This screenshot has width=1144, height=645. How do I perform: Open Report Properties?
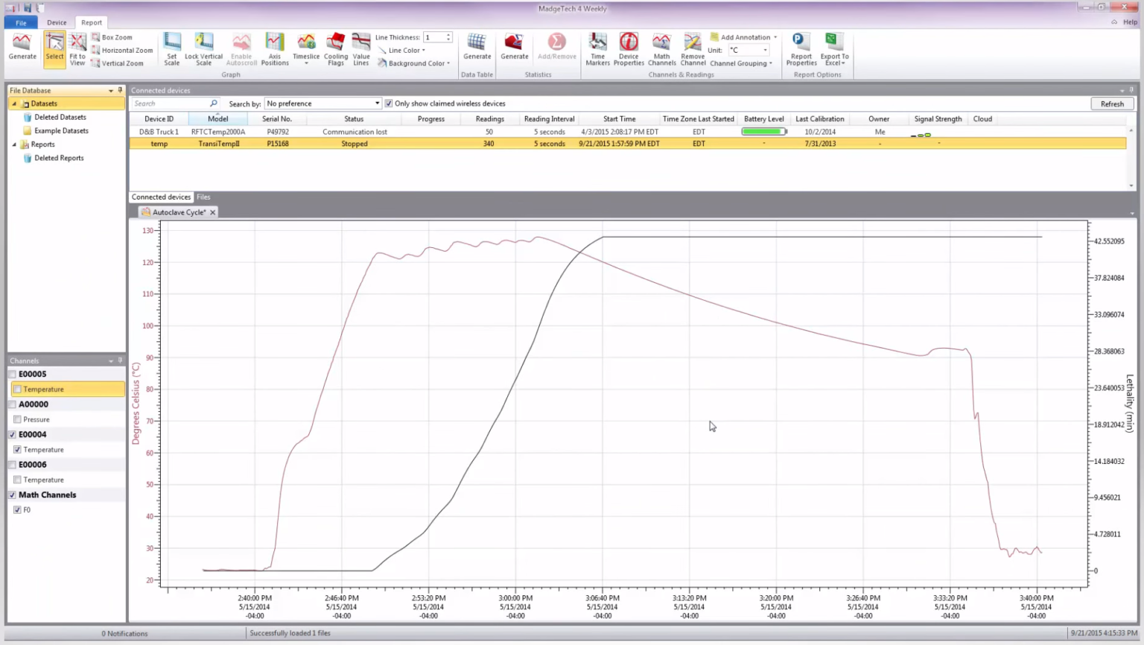tap(801, 48)
